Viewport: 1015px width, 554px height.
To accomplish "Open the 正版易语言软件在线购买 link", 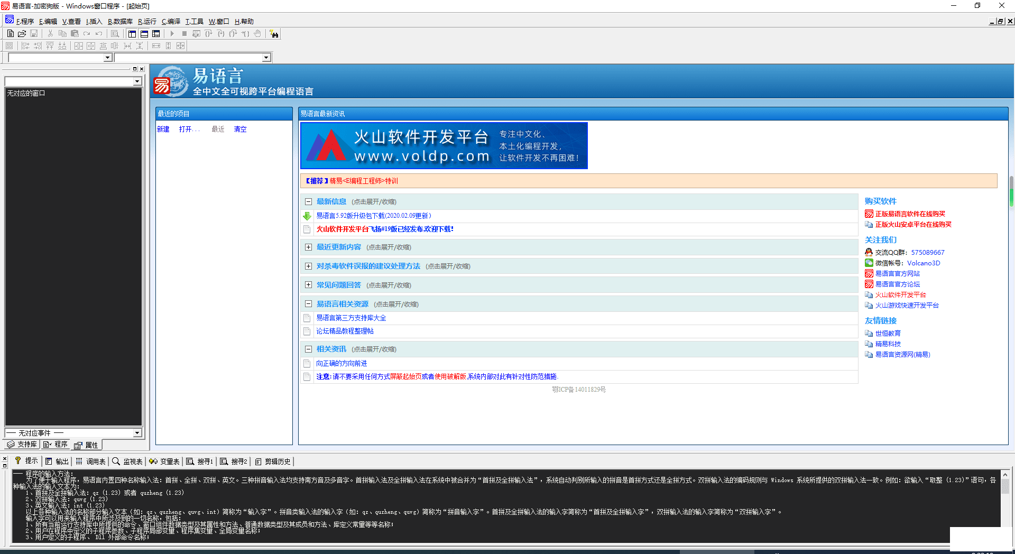I will pos(910,214).
